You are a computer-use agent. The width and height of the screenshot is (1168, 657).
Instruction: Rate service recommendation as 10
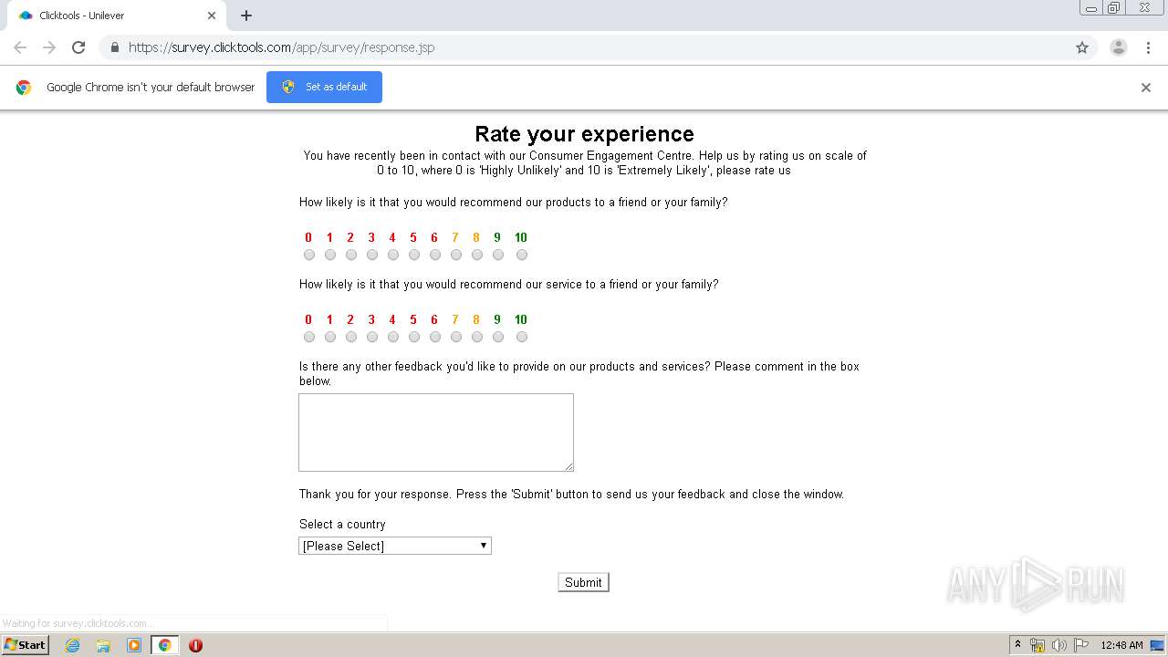tap(522, 337)
